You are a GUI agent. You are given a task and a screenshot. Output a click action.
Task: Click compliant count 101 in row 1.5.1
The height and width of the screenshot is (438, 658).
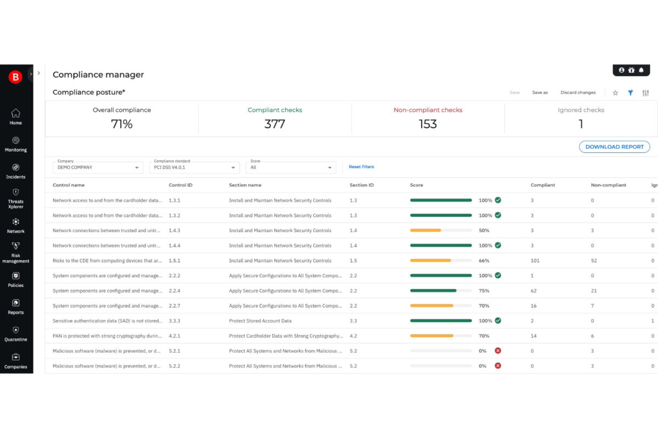tap(535, 261)
